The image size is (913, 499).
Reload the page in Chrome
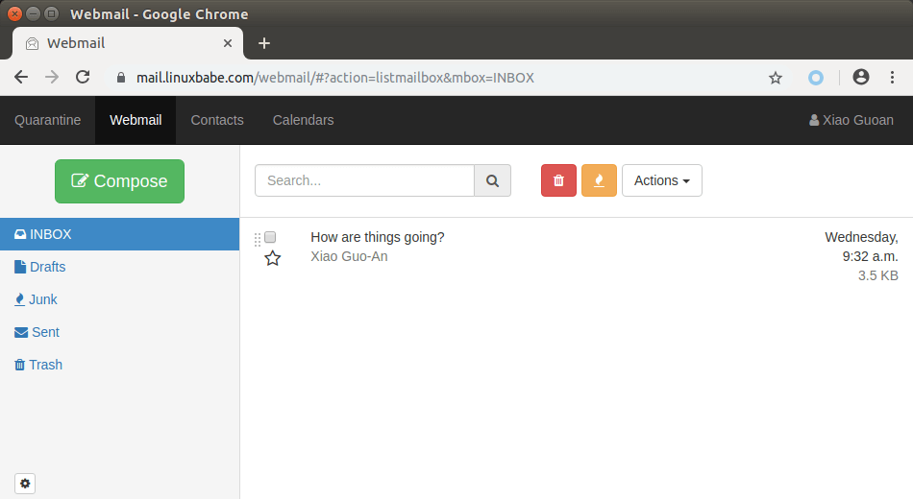(x=83, y=78)
